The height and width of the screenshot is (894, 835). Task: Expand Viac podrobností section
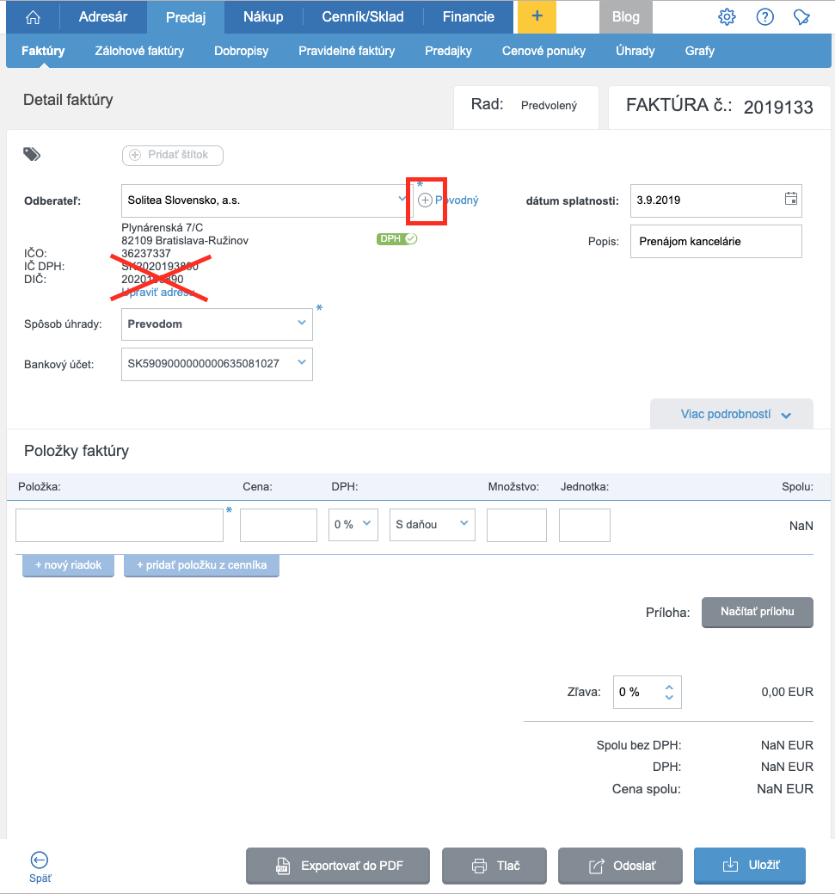coord(731,414)
